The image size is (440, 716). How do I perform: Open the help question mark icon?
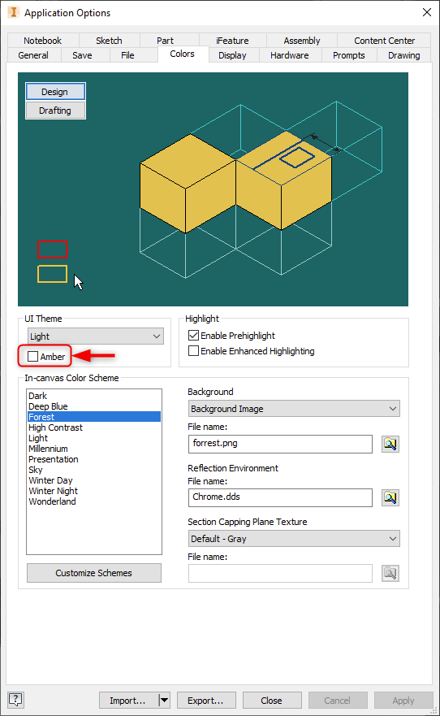(15, 700)
